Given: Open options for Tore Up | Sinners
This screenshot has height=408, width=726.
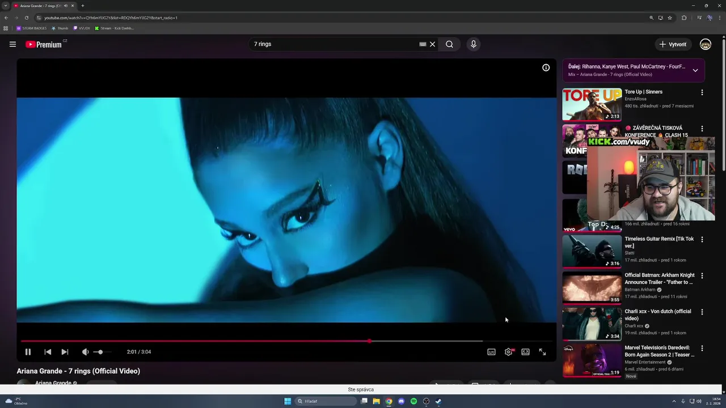Looking at the screenshot, I should (x=702, y=92).
